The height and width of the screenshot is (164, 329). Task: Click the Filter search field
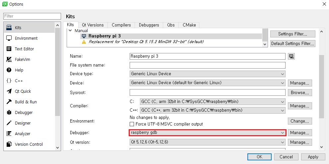(x=32, y=16)
